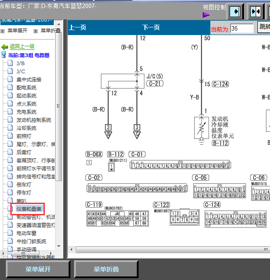Click the current page number field showing 35
This screenshot has height=280, width=270.
tap(242, 28)
